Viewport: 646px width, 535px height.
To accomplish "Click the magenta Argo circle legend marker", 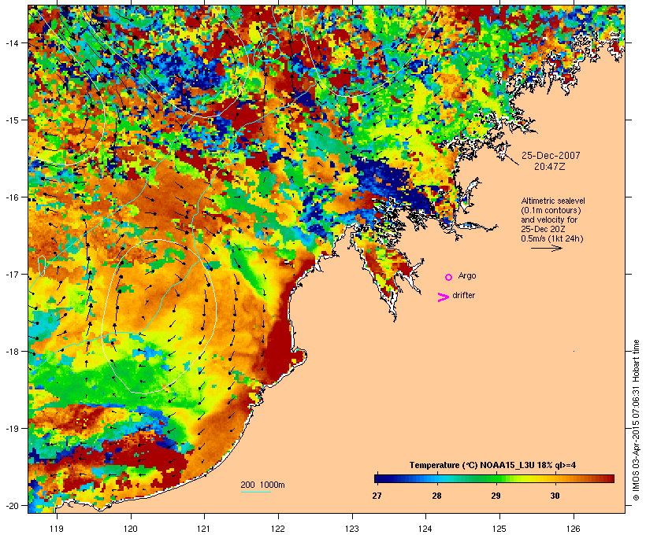I will pyautogui.click(x=449, y=278).
